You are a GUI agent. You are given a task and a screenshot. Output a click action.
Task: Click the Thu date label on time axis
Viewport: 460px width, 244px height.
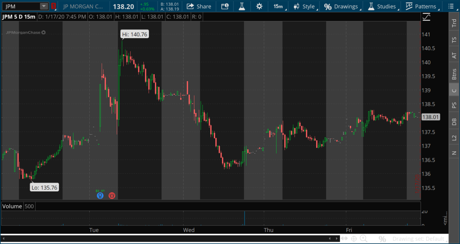click(x=269, y=230)
